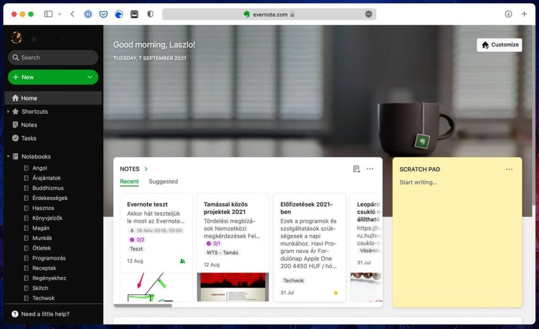This screenshot has height=329, width=539.
Task: Click the 0/1 task badge on Tamással note
Action: pos(214,243)
